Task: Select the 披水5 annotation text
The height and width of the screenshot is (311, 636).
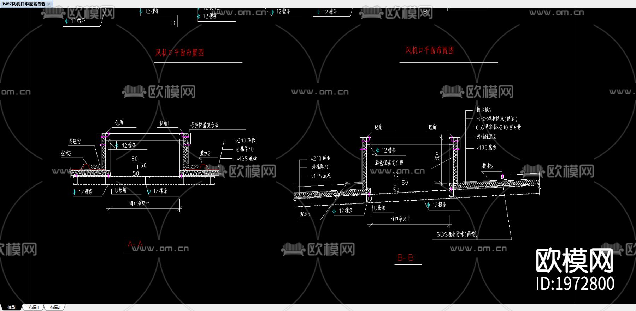Action: [487, 166]
